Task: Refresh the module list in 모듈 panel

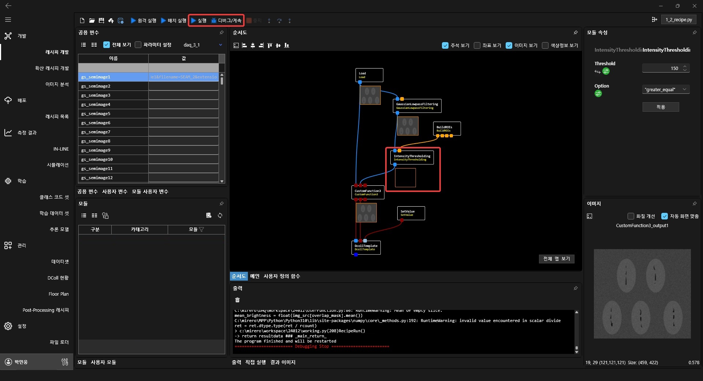Action: pyautogui.click(x=220, y=215)
